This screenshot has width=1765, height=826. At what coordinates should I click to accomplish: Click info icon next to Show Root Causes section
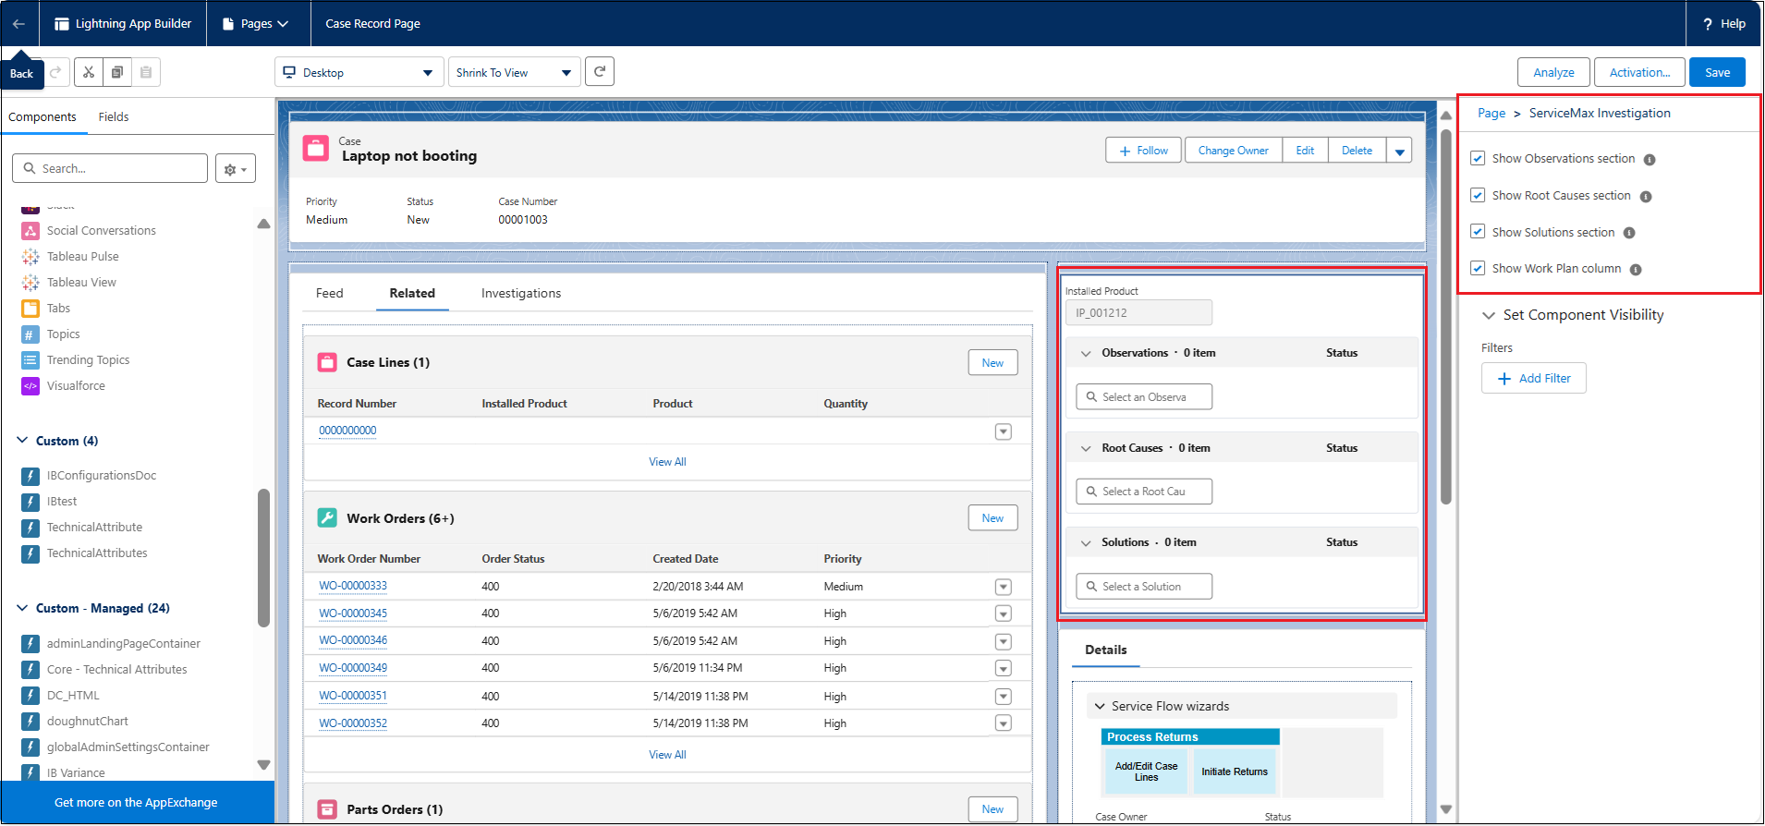[x=1646, y=197]
